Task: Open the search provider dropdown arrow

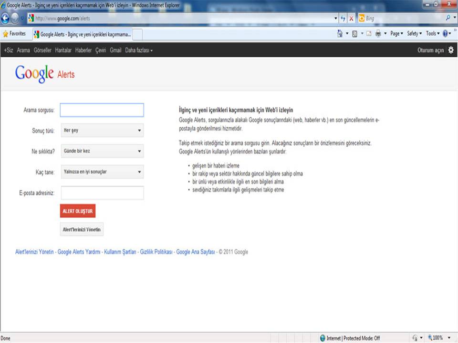Action: pos(455,18)
